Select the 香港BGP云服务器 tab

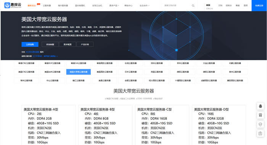(x=53, y=63)
